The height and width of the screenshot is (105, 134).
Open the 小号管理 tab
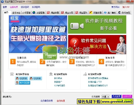[x=26, y=13]
